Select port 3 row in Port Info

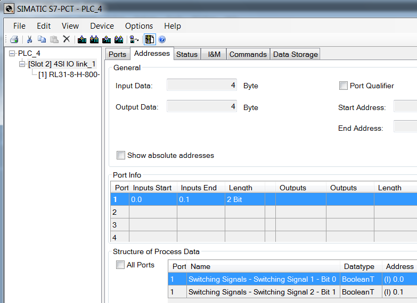[264, 225]
